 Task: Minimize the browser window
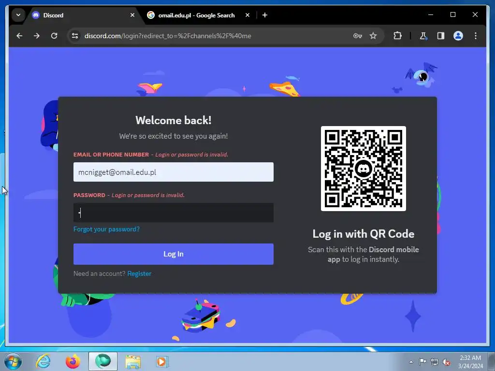[431, 15]
